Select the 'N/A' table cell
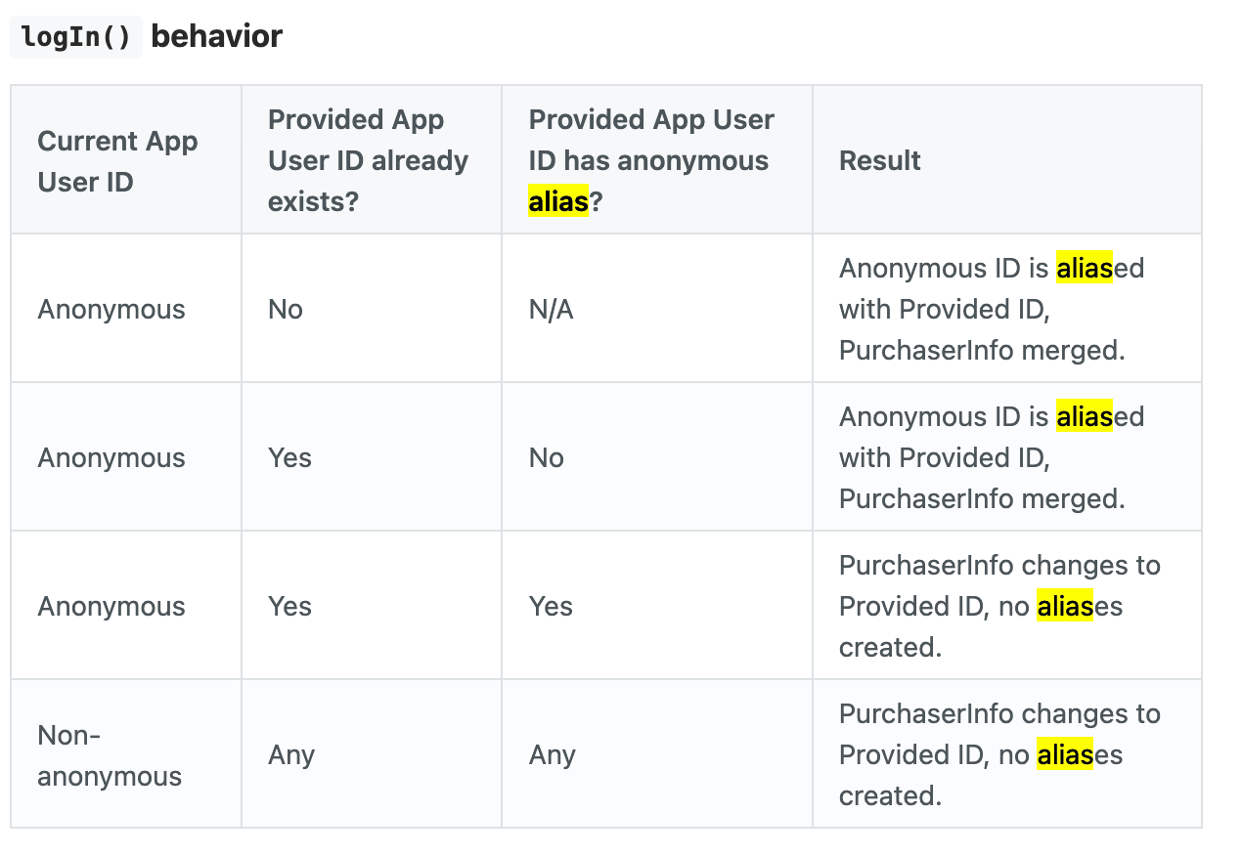The width and height of the screenshot is (1242, 856). 551,310
